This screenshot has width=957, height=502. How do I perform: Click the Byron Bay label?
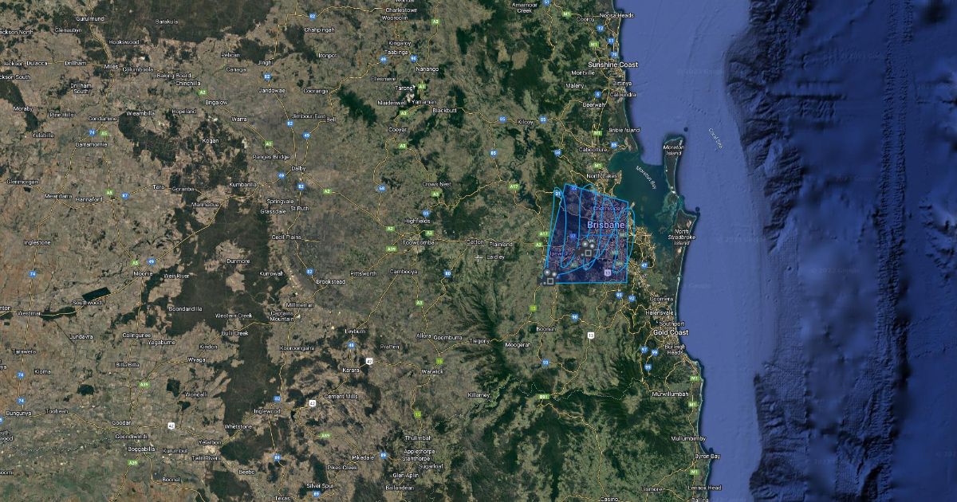coord(707,456)
